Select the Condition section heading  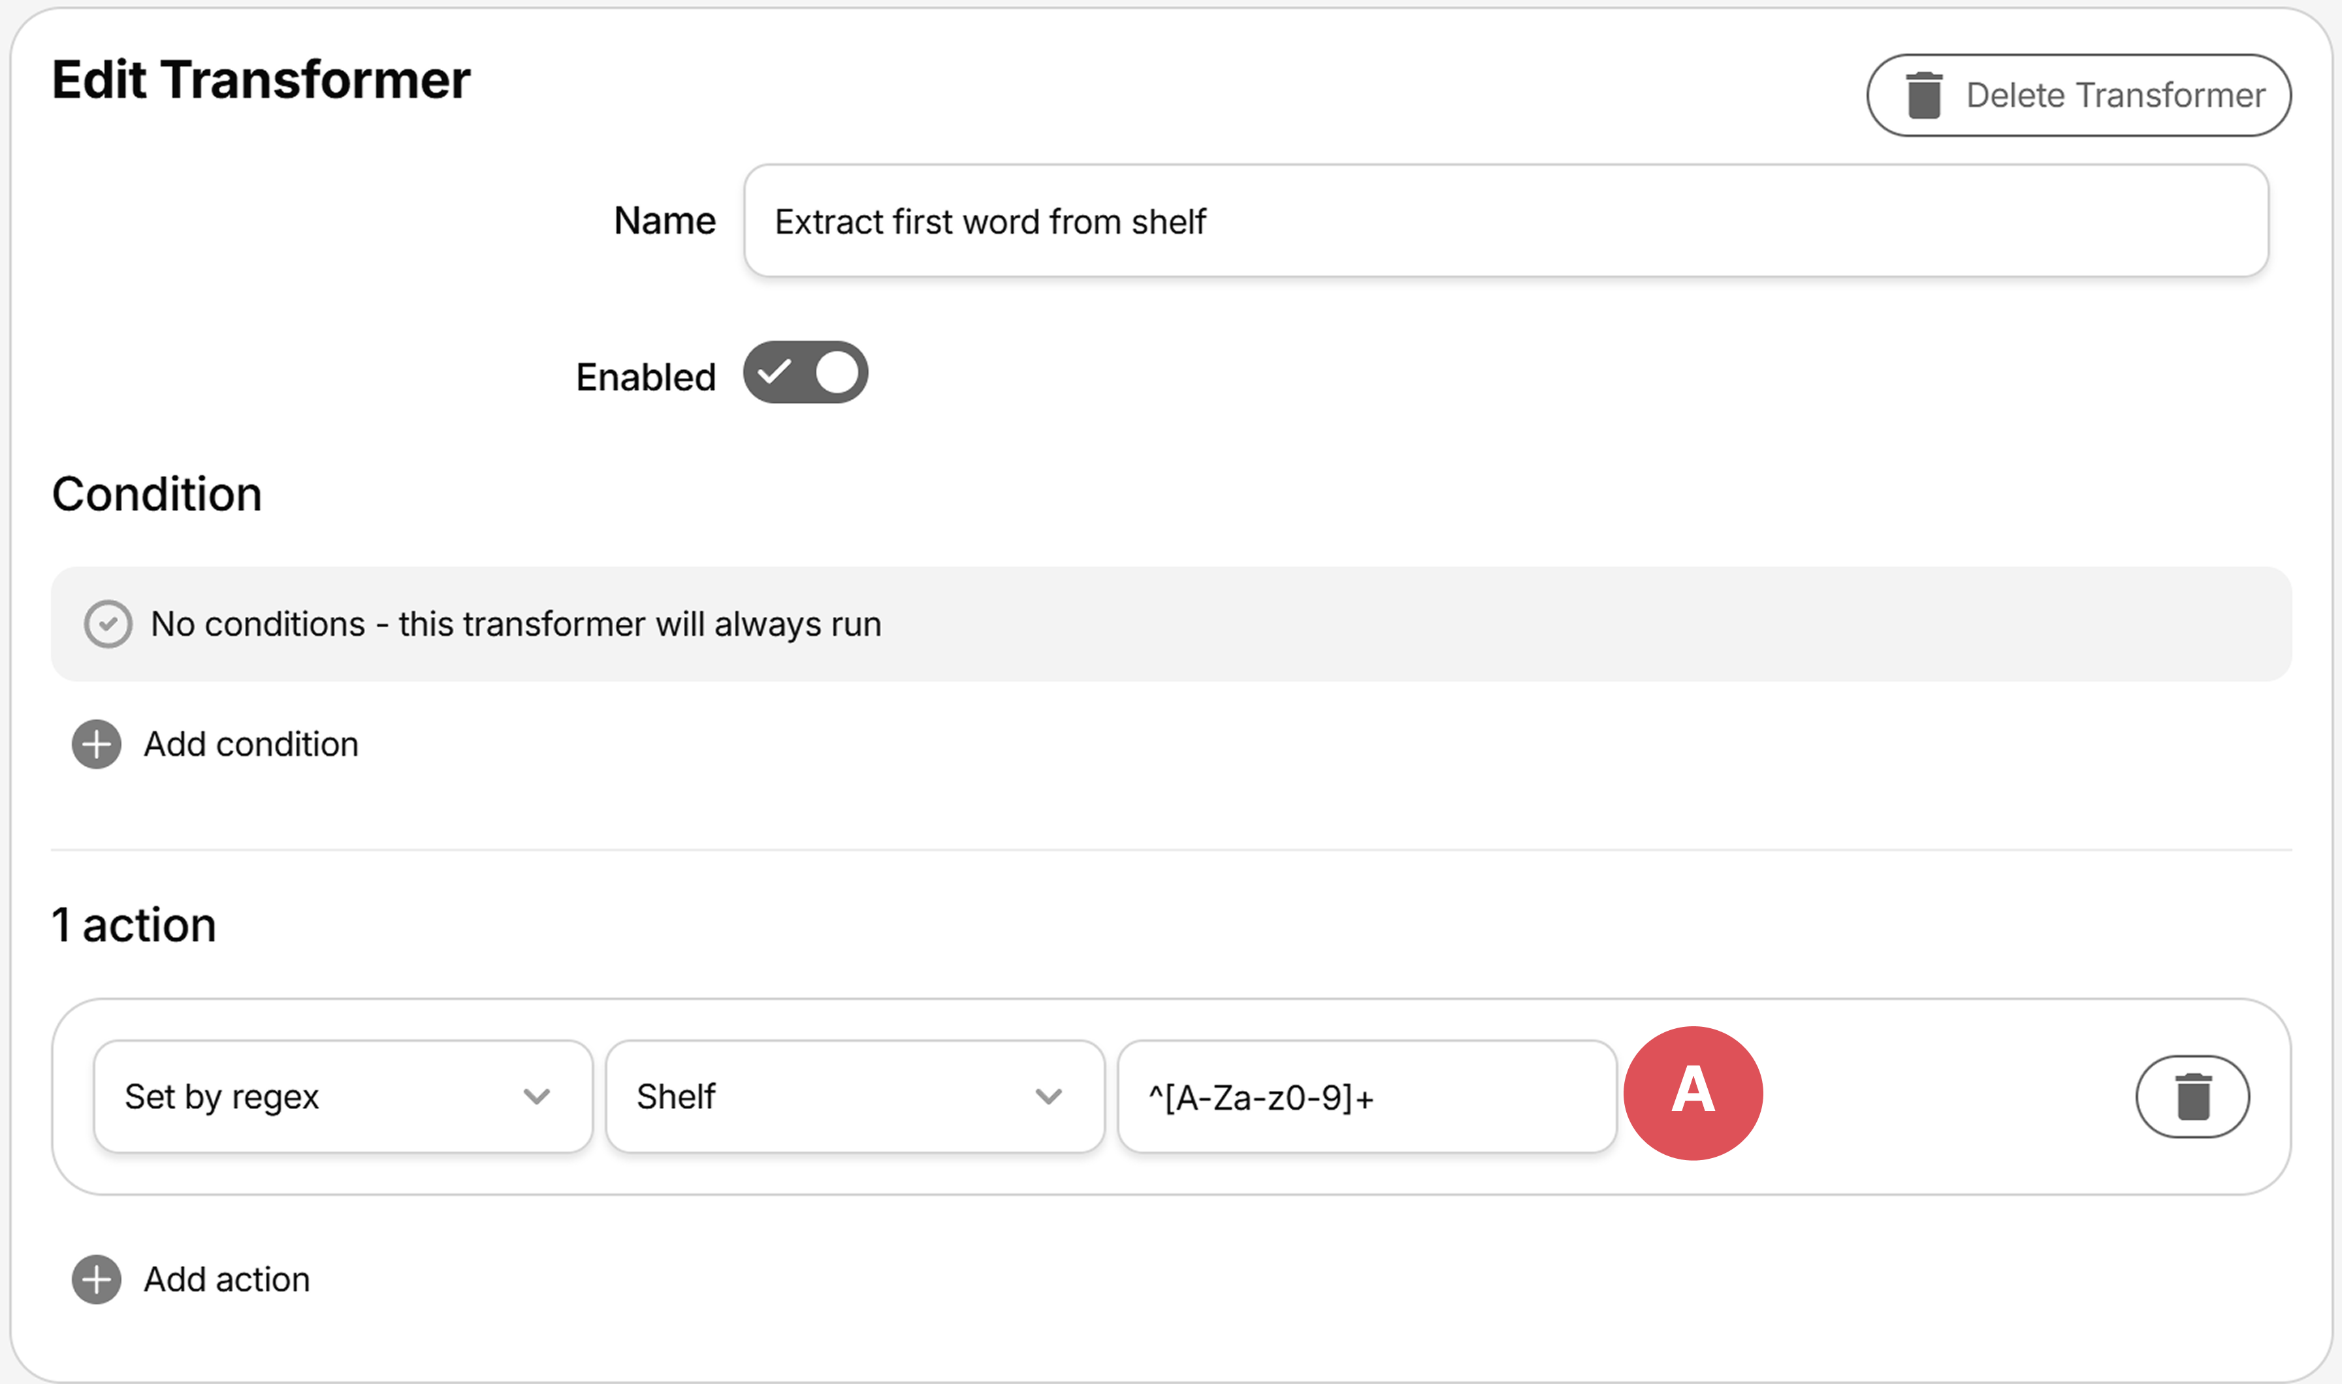[155, 494]
